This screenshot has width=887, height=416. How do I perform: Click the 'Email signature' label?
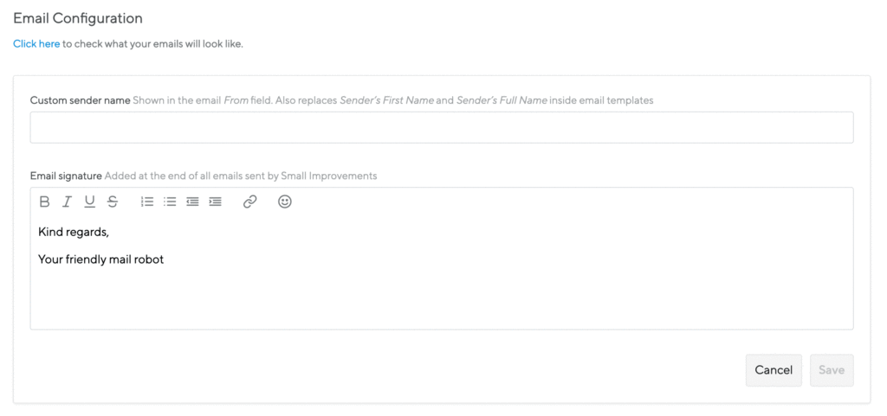66,176
